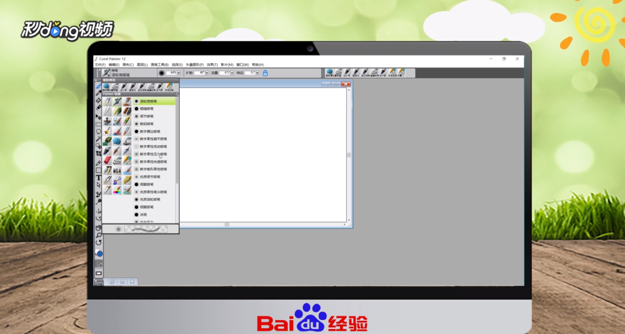Screen dimensions: 625x334
Task: Open the 效果(T) menu
Action: [x=212, y=65]
